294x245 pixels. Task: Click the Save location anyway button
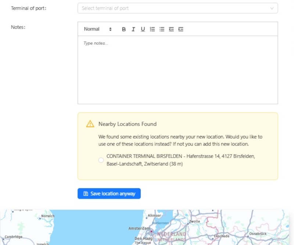[x=109, y=194]
